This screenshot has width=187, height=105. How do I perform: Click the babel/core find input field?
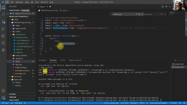point(124,14)
